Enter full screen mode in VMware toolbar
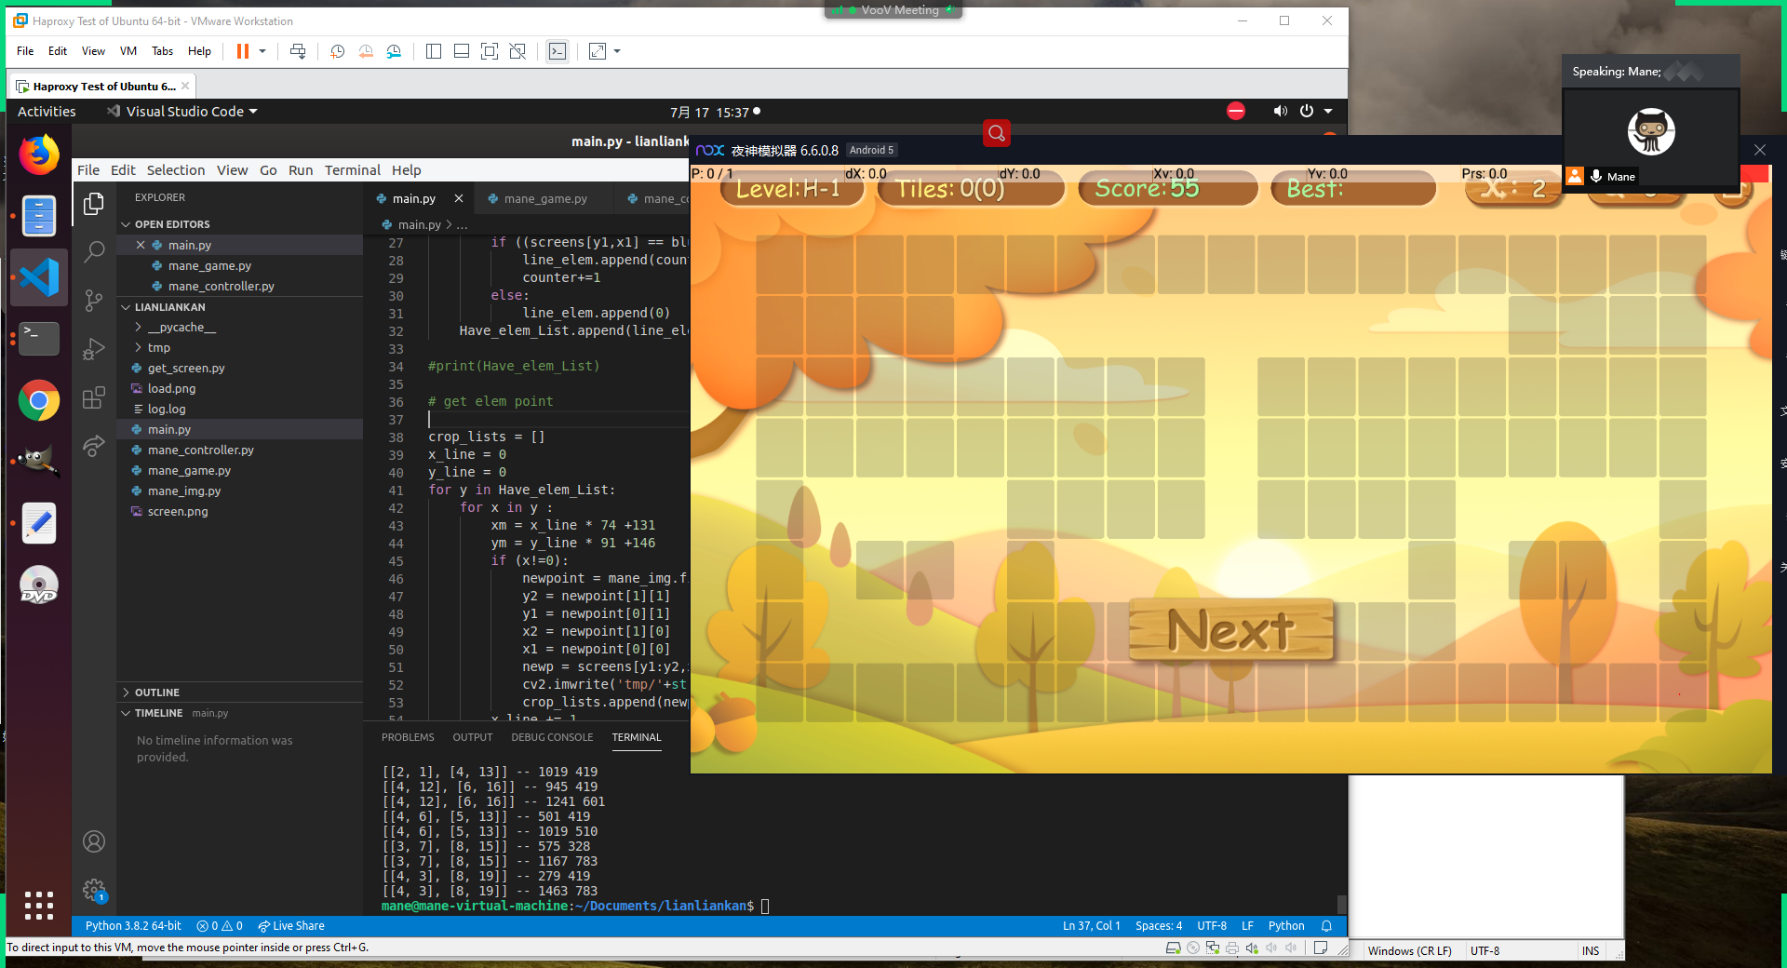The width and height of the screenshot is (1787, 968). [x=490, y=51]
